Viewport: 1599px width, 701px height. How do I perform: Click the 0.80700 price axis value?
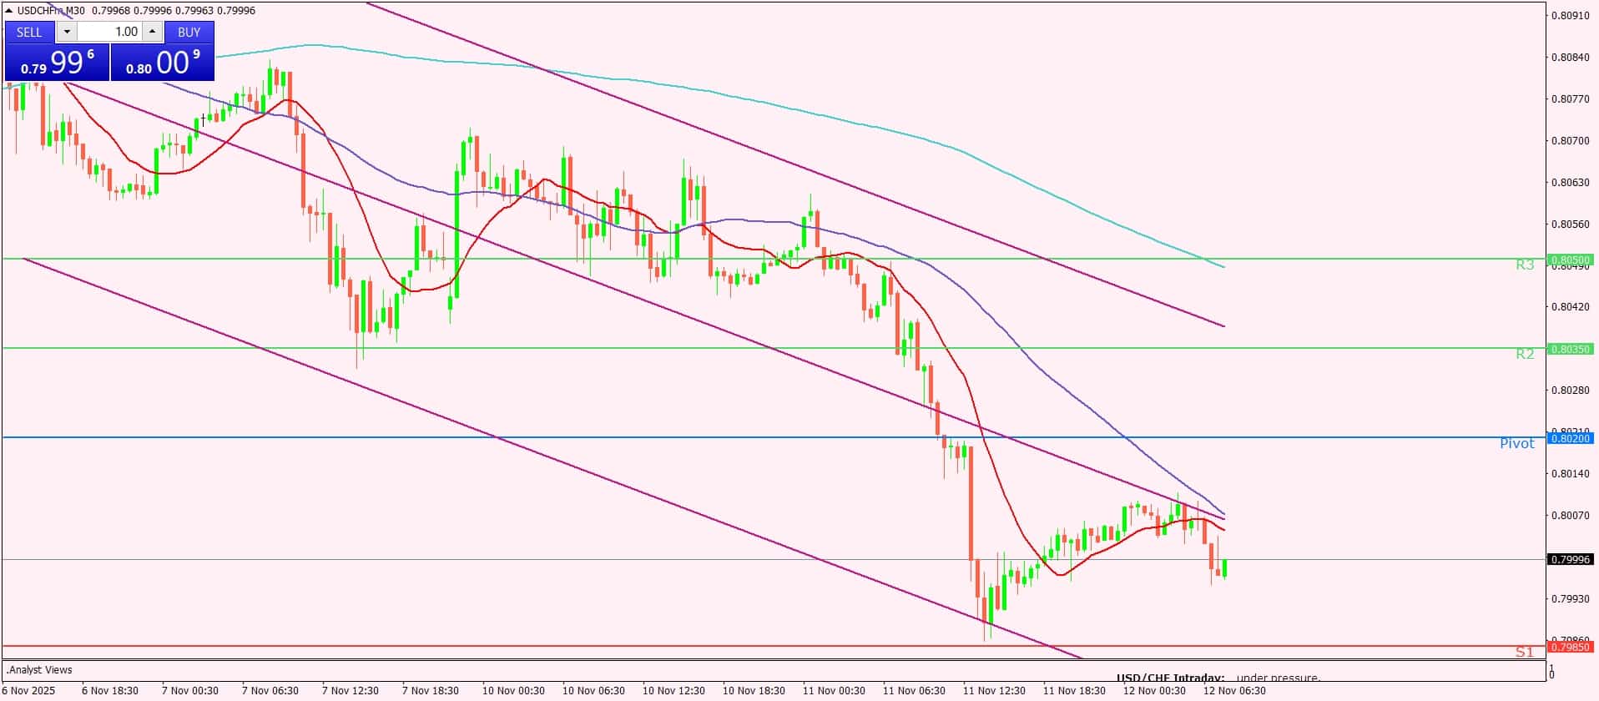(x=1570, y=141)
